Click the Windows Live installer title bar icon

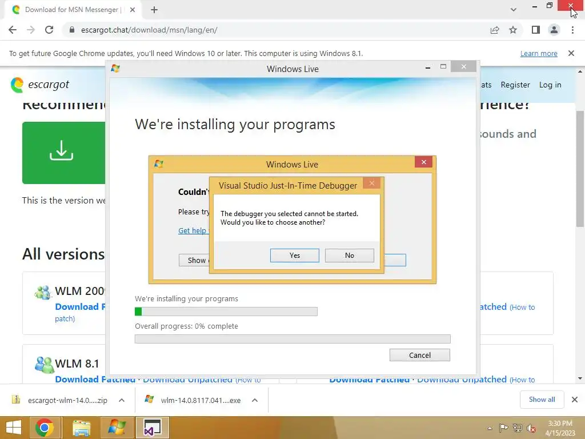(115, 69)
